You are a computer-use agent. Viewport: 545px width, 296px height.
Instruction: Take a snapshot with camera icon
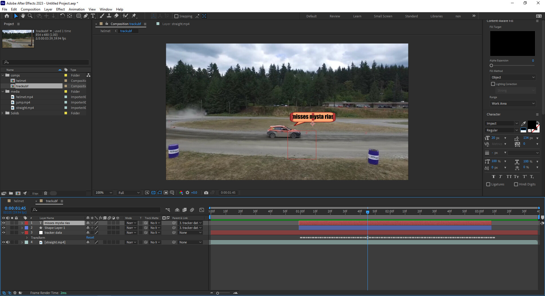tap(206, 192)
